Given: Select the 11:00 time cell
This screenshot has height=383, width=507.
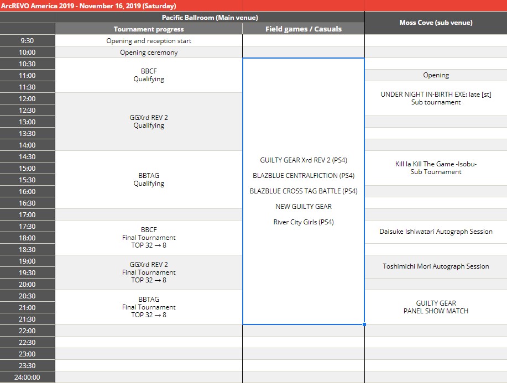Looking at the screenshot, I should [x=27, y=76].
